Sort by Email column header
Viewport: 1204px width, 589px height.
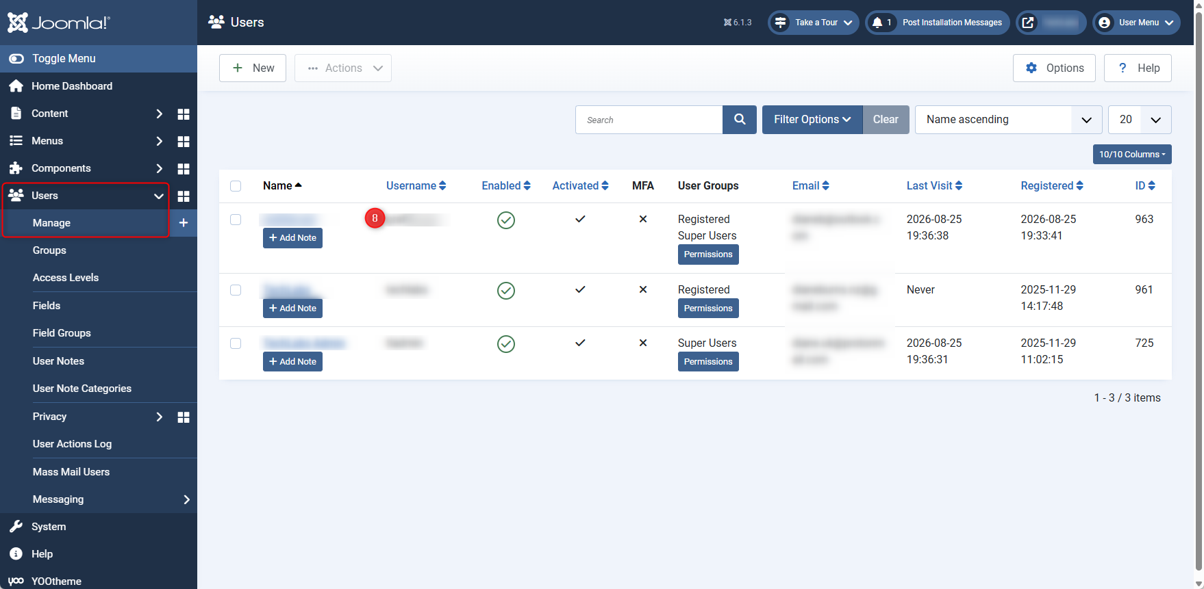[x=811, y=186]
